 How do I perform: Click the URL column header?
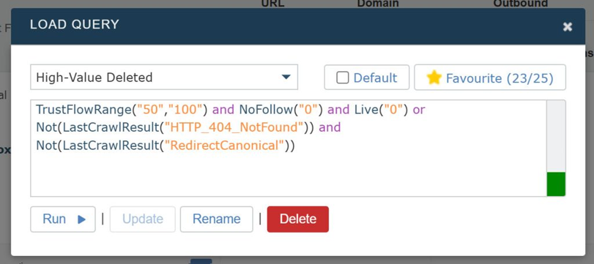point(273,4)
